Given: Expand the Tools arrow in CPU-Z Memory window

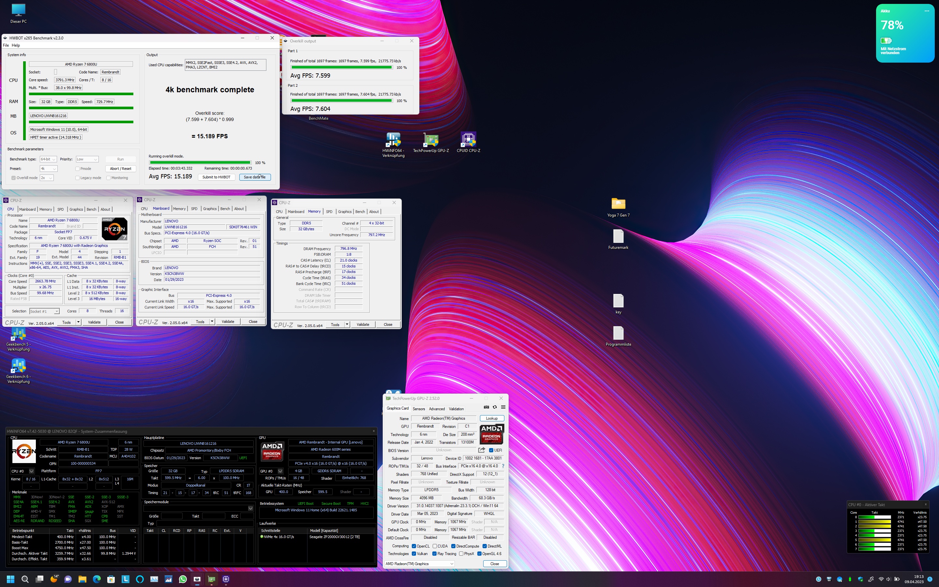Looking at the screenshot, I should pyautogui.click(x=347, y=324).
